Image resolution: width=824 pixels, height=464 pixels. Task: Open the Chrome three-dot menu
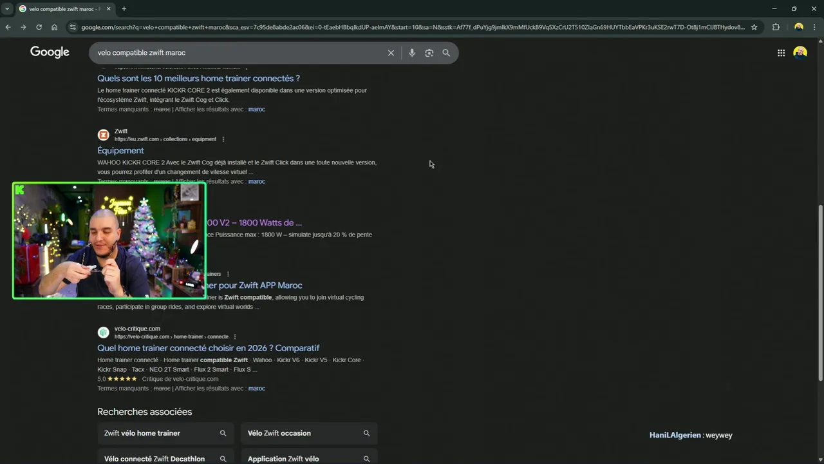click(815, 27)
